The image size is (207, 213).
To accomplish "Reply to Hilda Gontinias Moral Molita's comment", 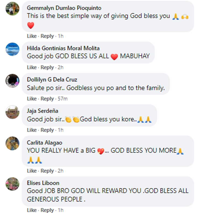I will tap(47, 67).
